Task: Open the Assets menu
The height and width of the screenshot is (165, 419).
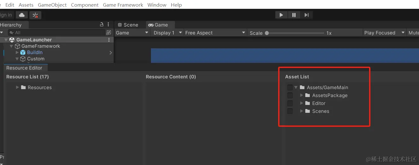Action: point(26,5)
